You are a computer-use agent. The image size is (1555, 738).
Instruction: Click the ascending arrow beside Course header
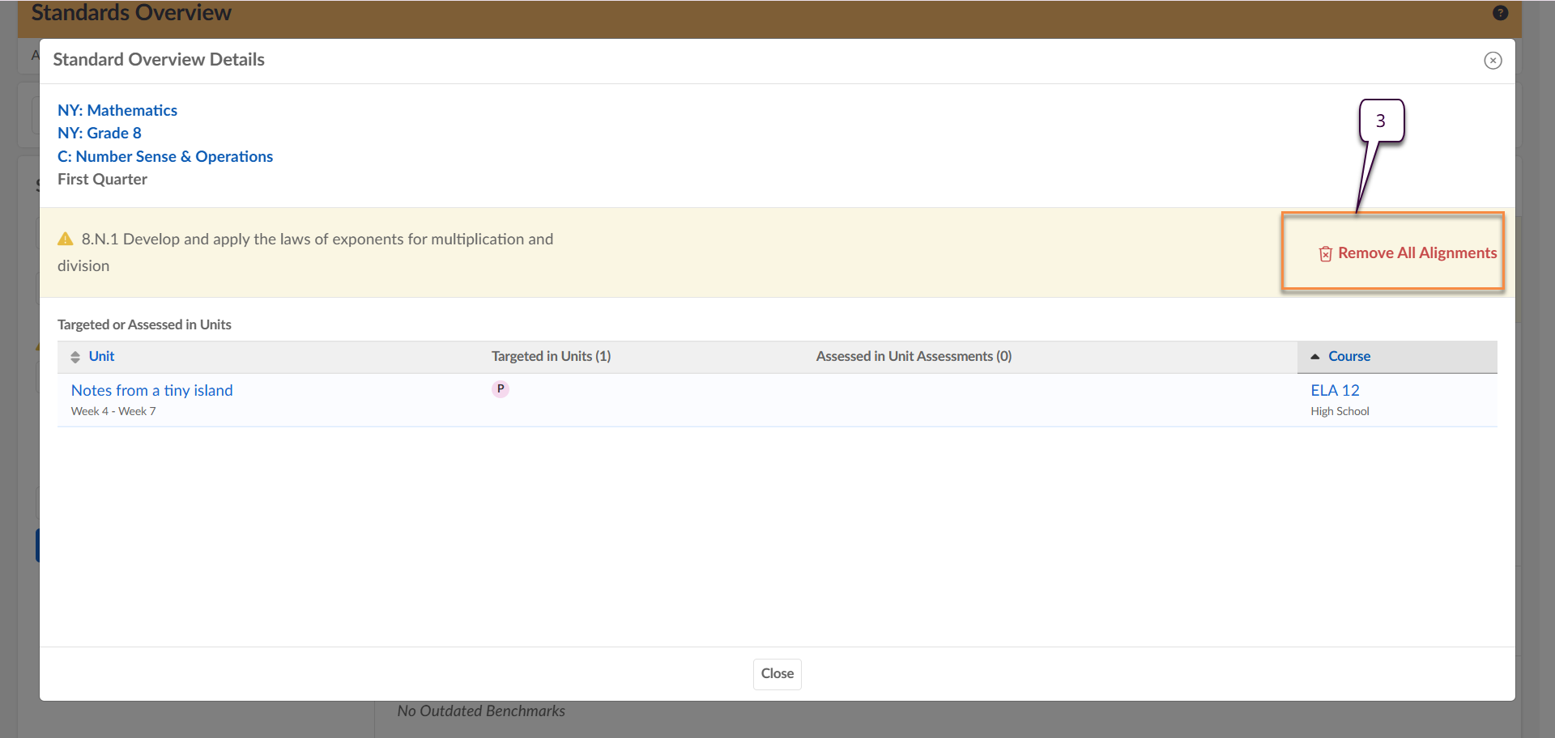point(1315,357)
